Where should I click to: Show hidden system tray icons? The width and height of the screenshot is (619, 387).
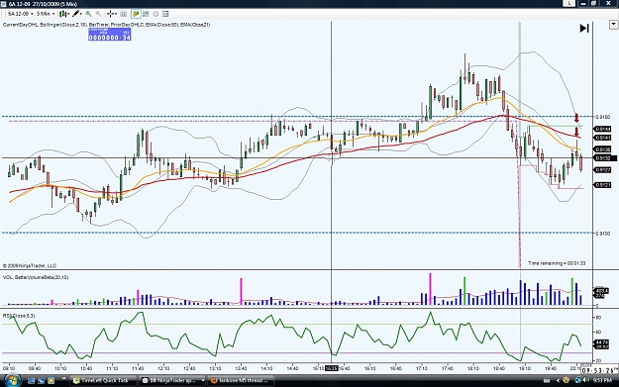pos(558,381)
